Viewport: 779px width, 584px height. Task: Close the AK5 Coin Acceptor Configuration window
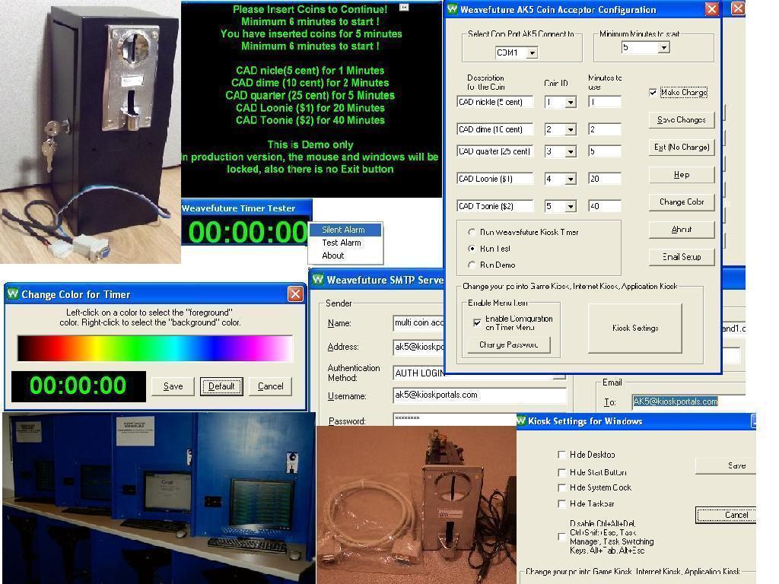coord(711,9)
